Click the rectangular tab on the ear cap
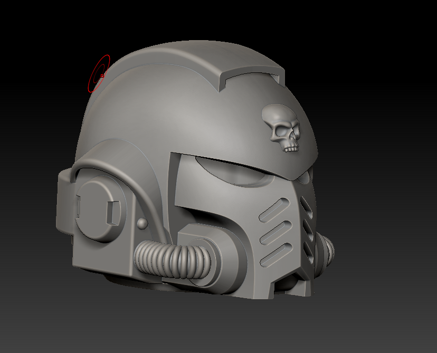This screenshot has width=437, height=353. [113, 212]
